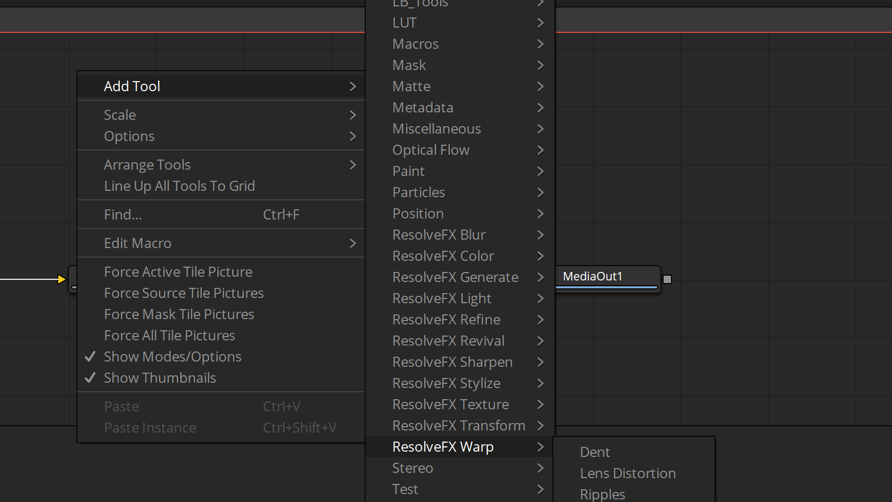The image size is (892, 502).
Task: Open ResolveFX Transform category
Action: pos(460,426)
